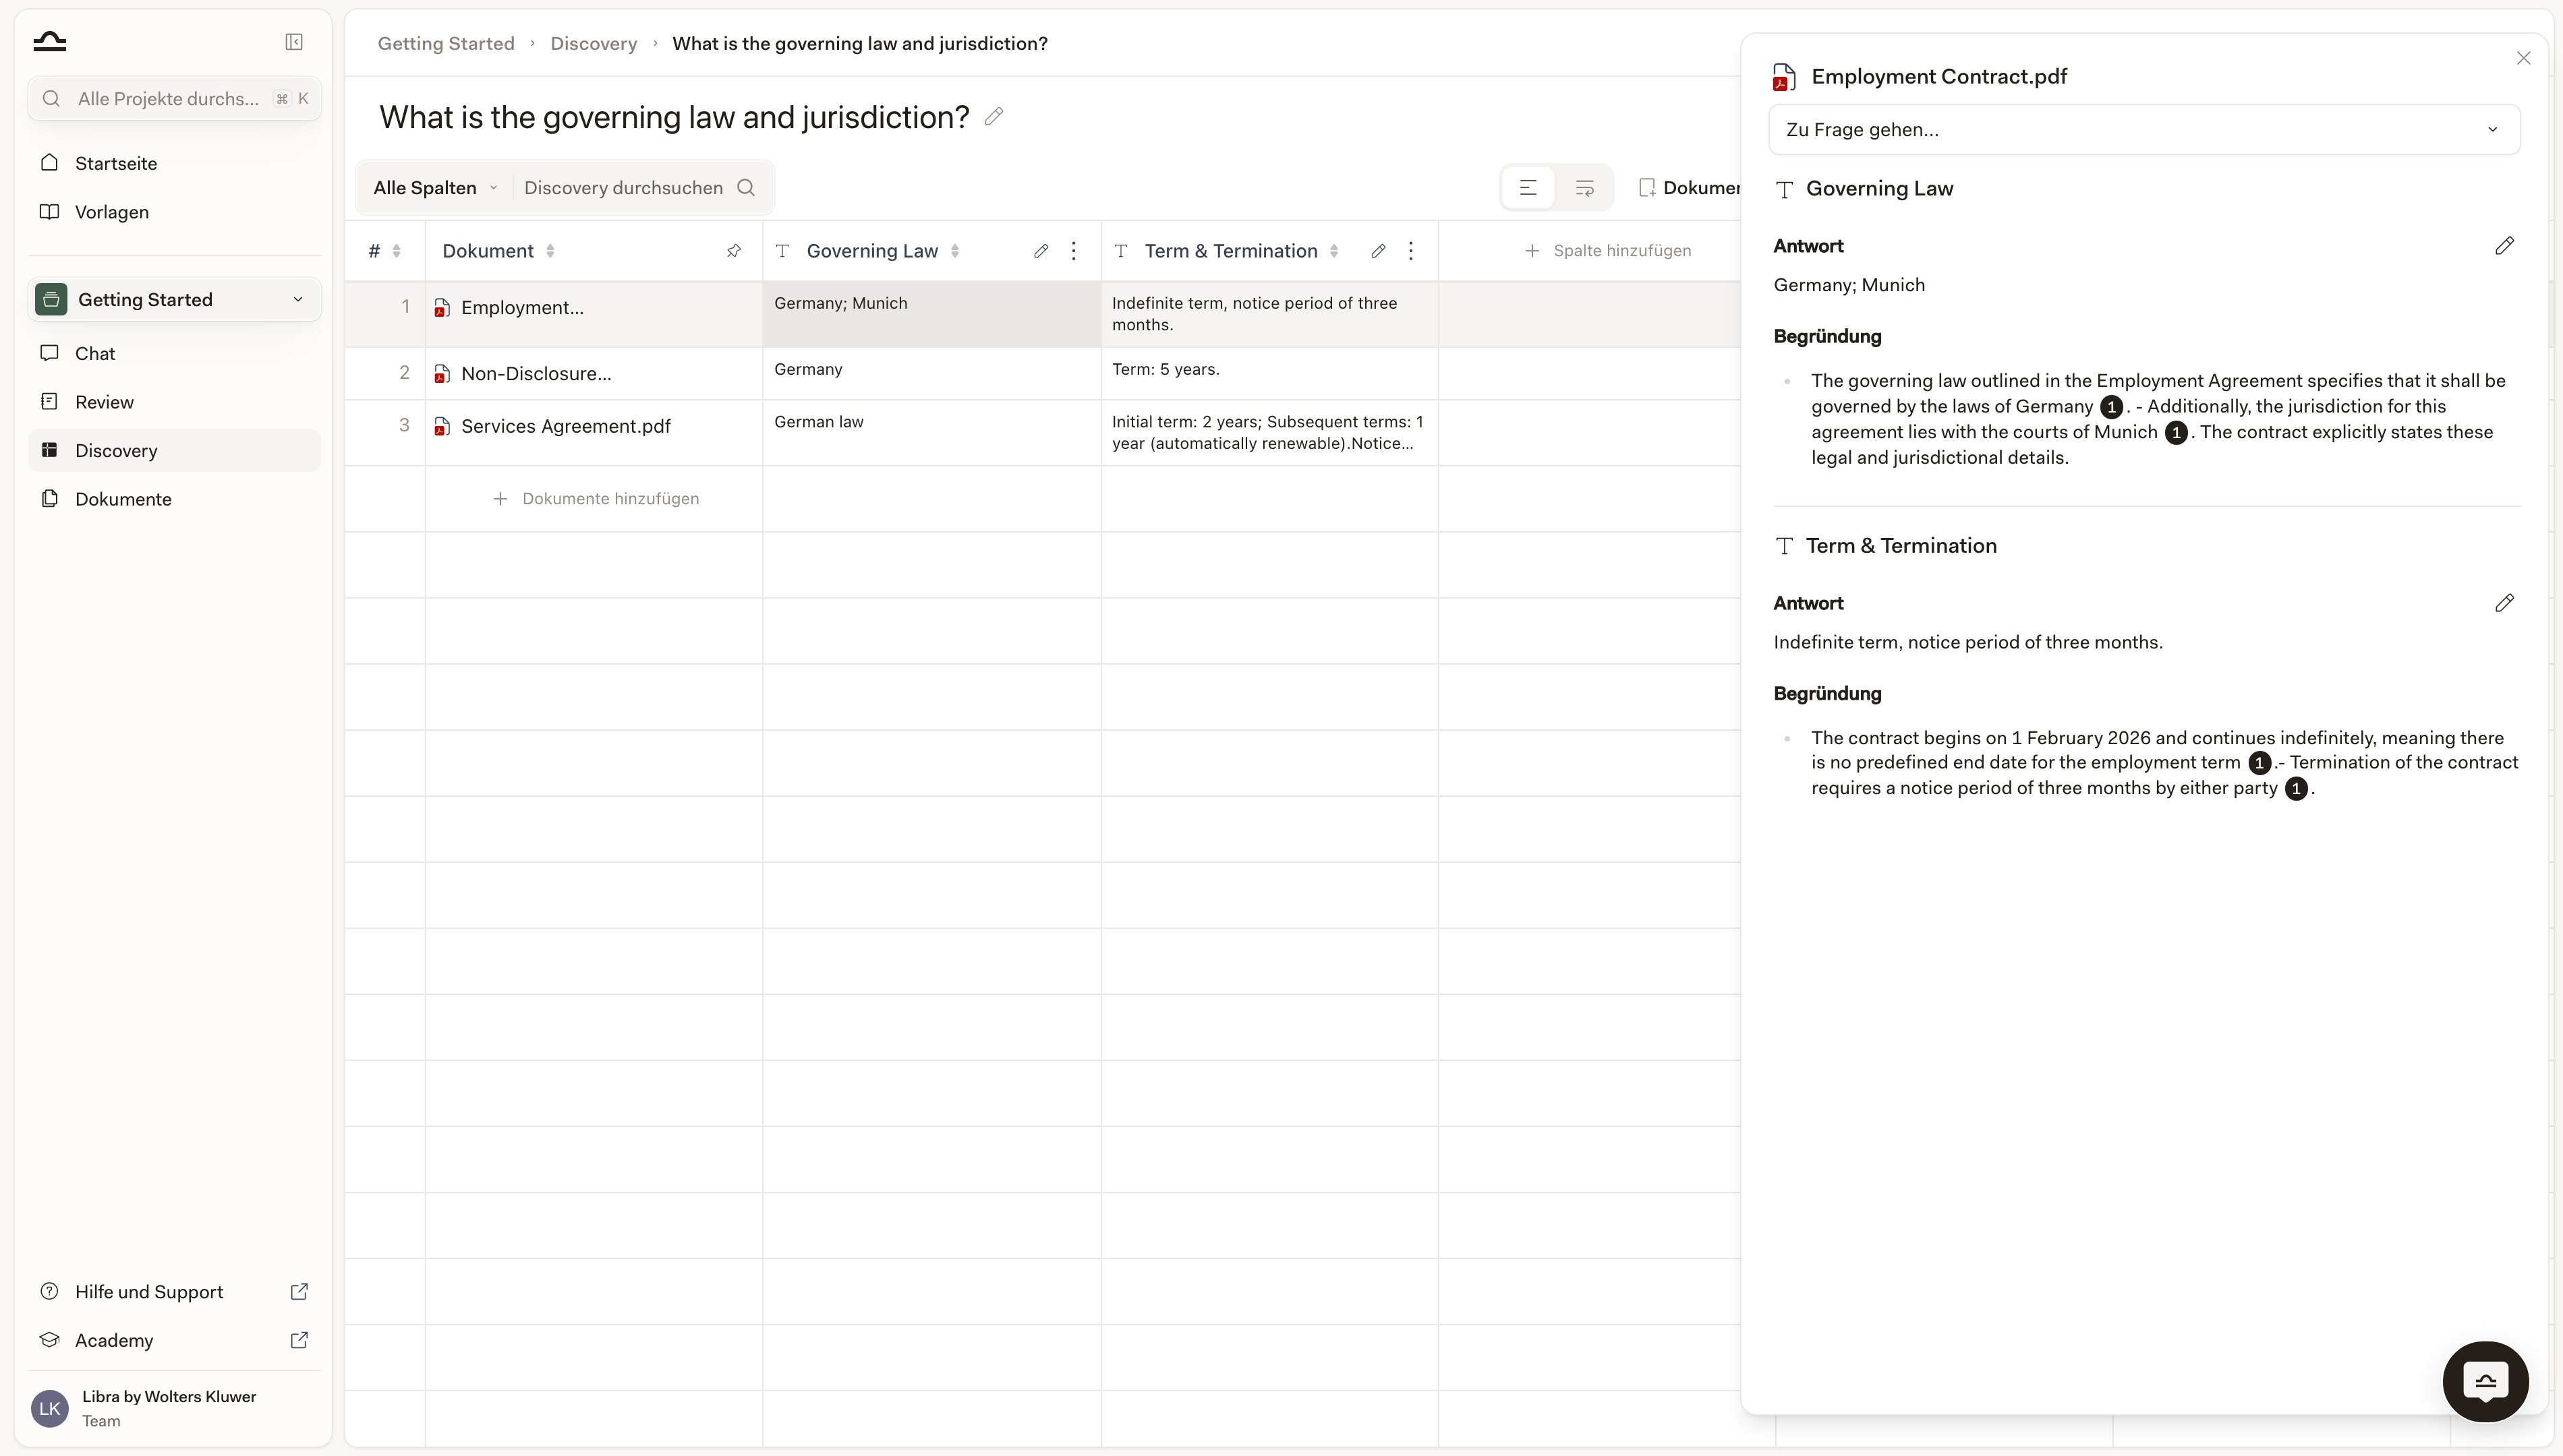Viewport: 2563px width, 1456px height.
Task: Click external link icon next to Academy
Action: click(299, 1340)
